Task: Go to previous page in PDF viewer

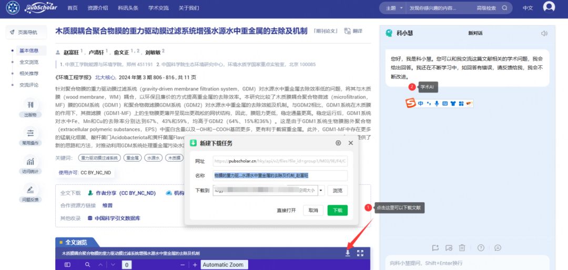Action: pyautogui.click(x=101, y=265)
